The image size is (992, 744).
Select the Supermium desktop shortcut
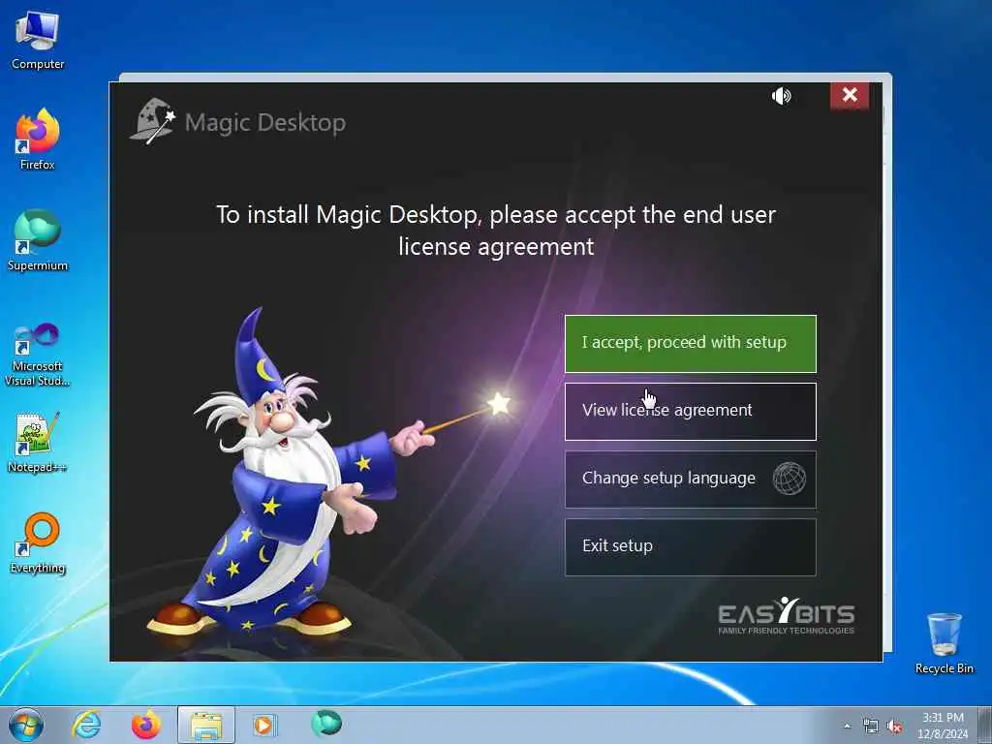point(38,240)
